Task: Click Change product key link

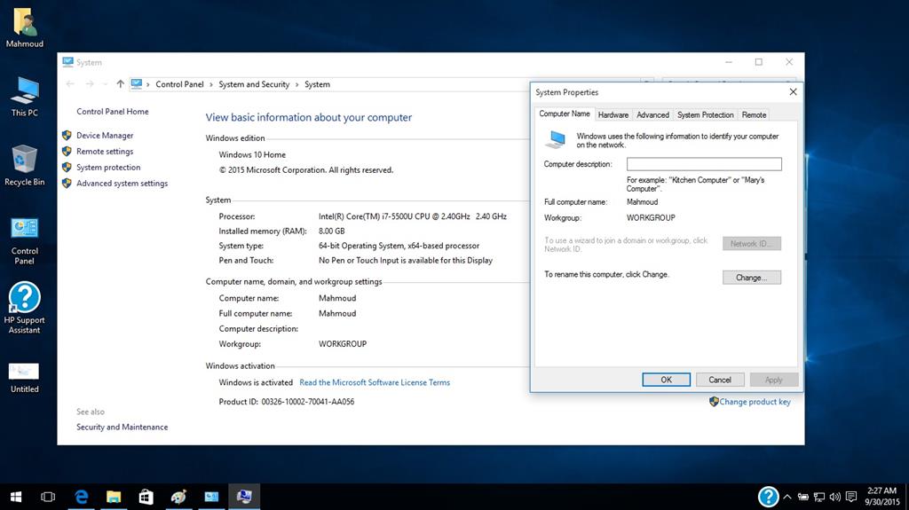Action: (755, 402)
